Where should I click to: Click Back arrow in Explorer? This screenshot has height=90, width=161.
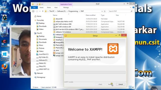click(33, 11)
